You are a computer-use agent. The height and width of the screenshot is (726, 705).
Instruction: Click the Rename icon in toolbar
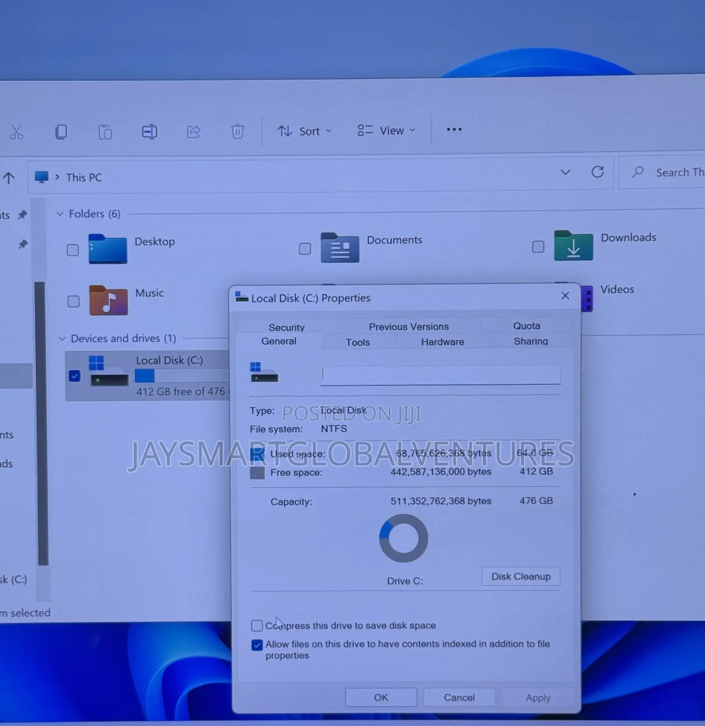[149, 132]
